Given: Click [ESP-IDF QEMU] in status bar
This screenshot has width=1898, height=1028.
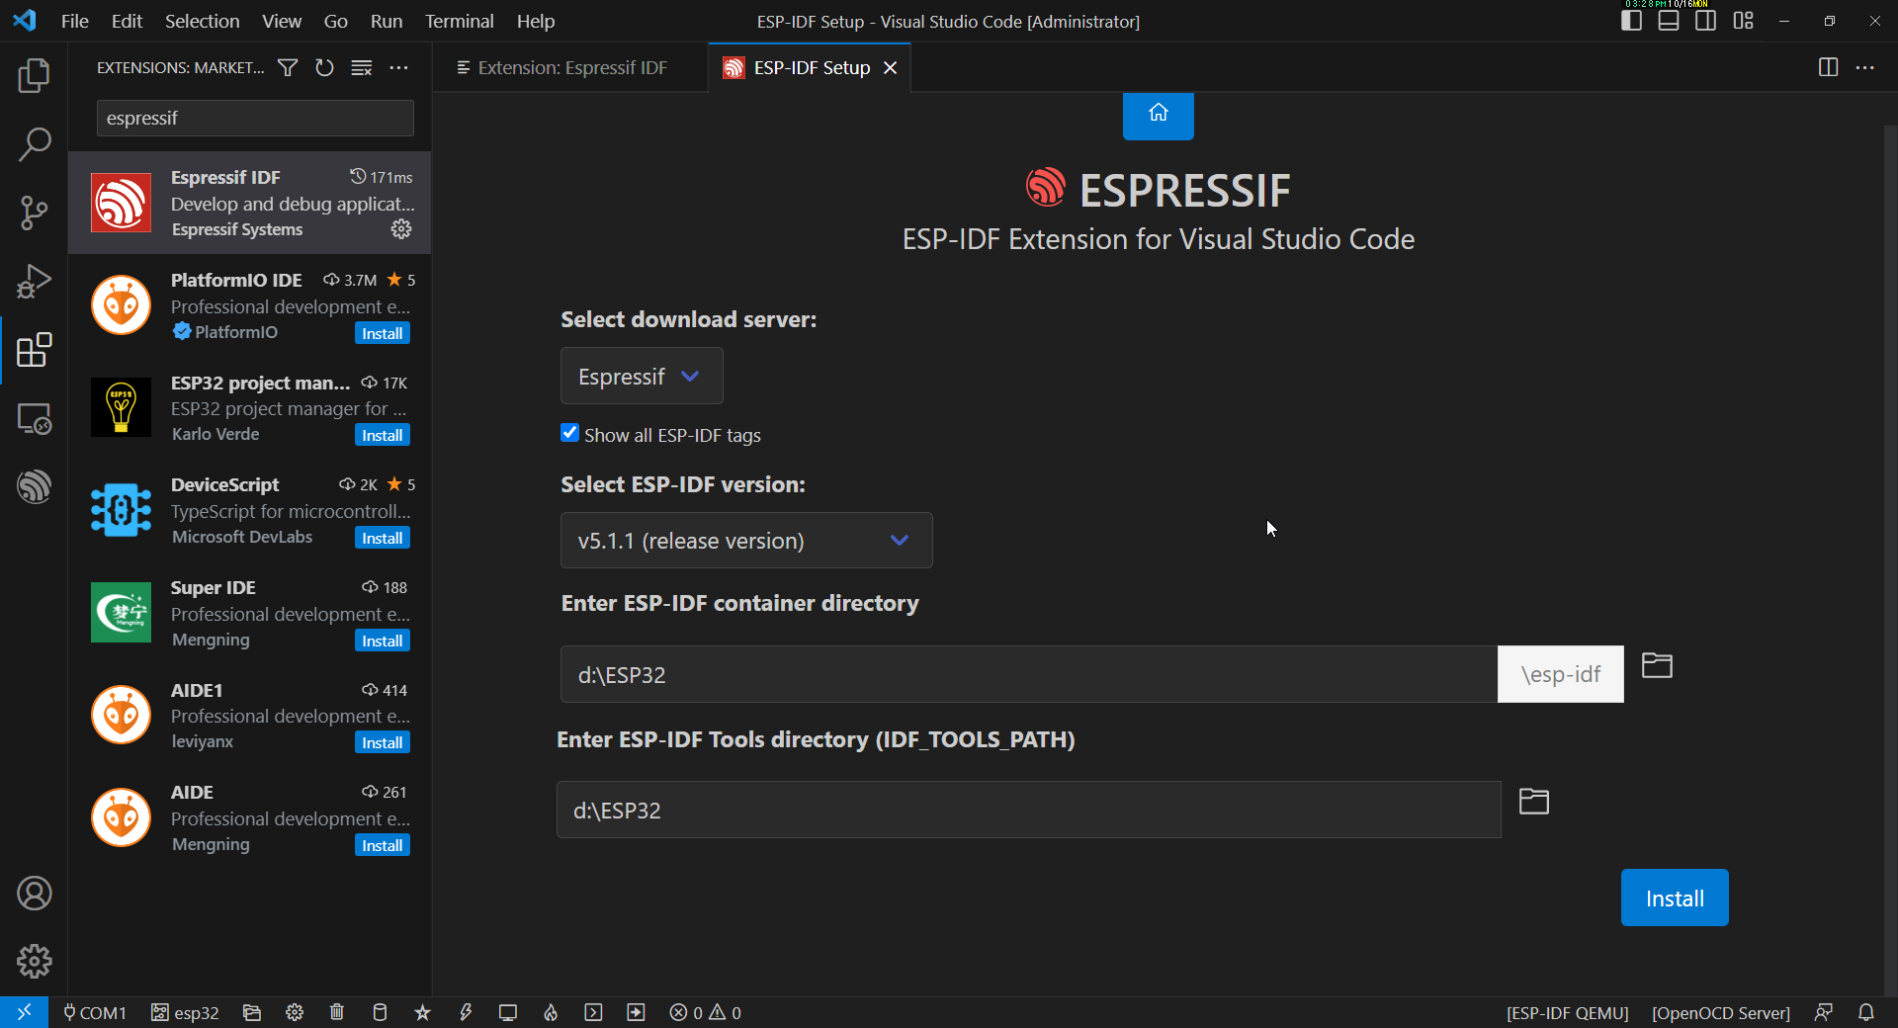Looking at the screenshot, I should [1567, 1012].
